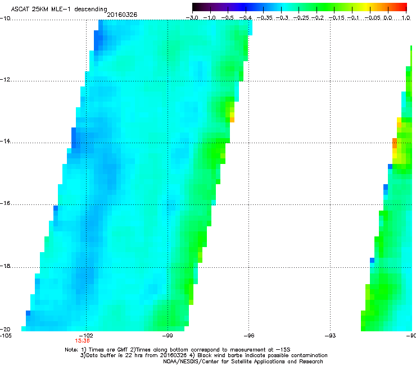
Task: Click the 0.0 color scale label
Action: click(388, 18)
